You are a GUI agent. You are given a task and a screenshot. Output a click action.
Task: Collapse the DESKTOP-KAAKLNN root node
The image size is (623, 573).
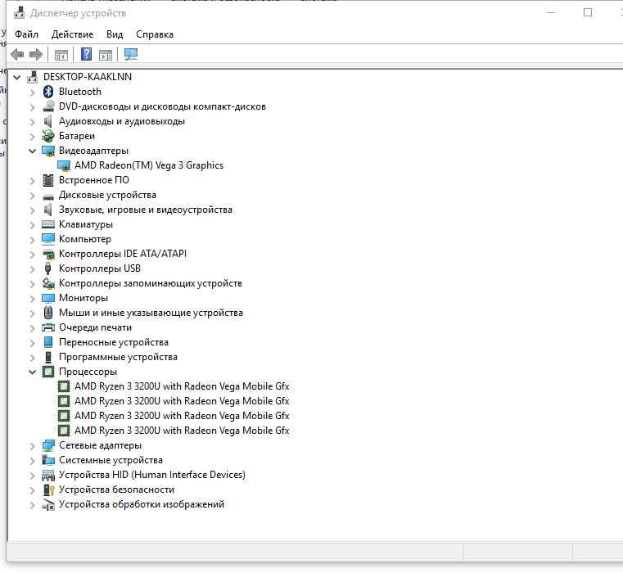pos(16,77)
